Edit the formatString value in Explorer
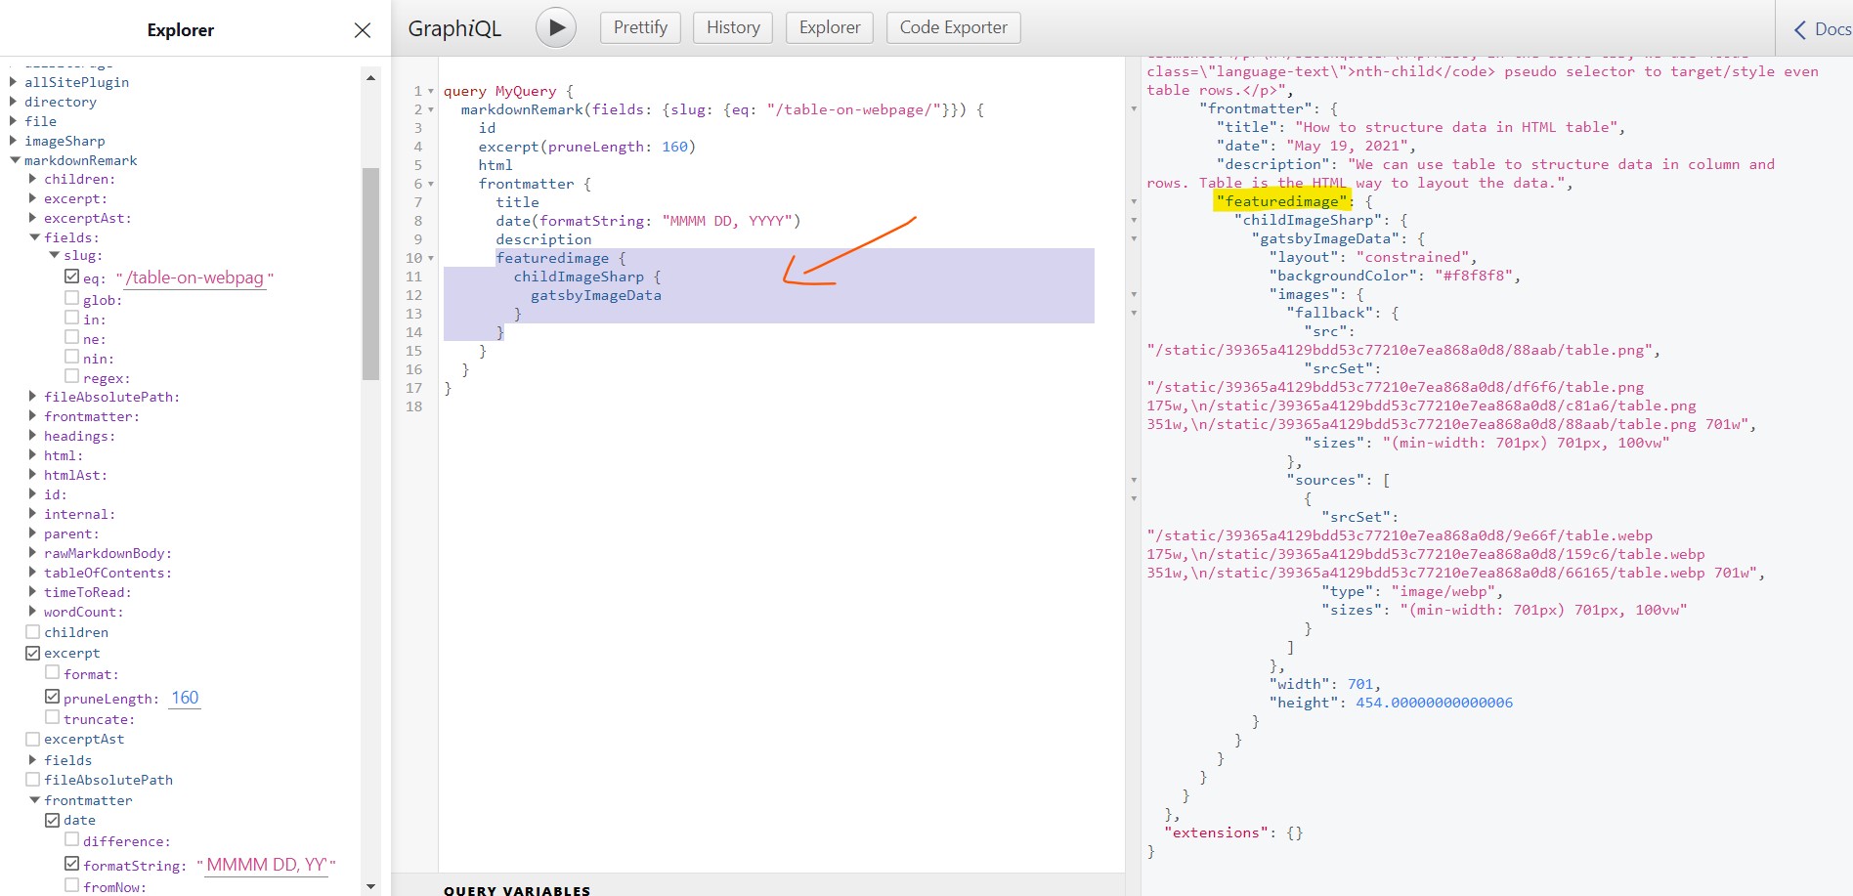This screenshot has width=1853, height=896. 267,865
